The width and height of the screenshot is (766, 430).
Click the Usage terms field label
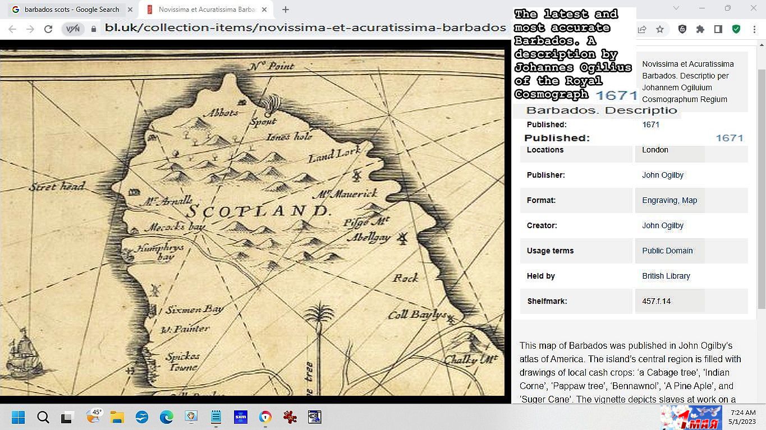coord(550,251)
